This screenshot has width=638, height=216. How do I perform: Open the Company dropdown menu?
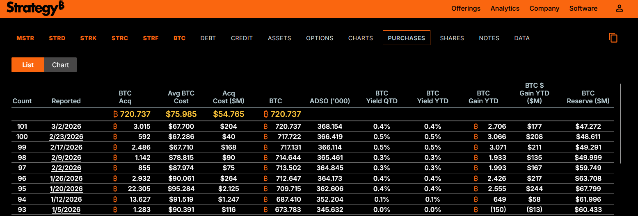[x=544, y=9]
